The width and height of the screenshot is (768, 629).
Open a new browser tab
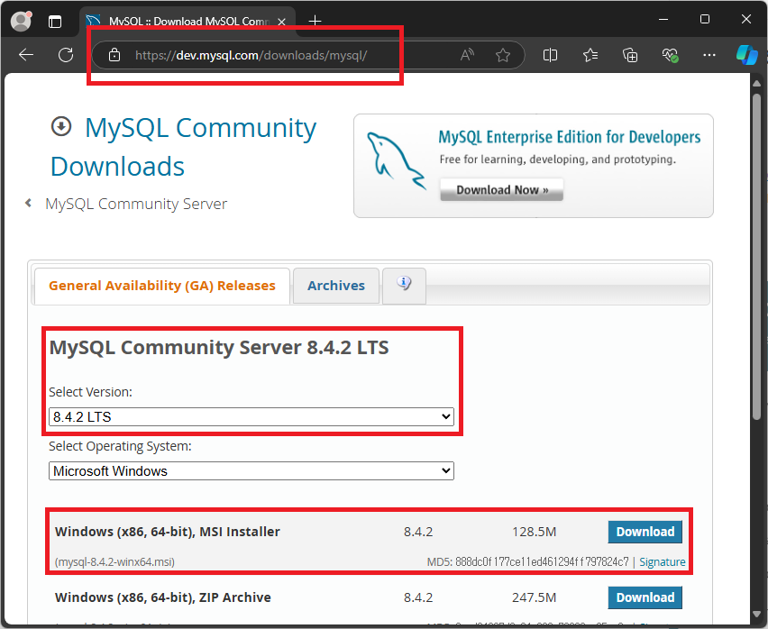pyautogui.click(x=315, y=21)
